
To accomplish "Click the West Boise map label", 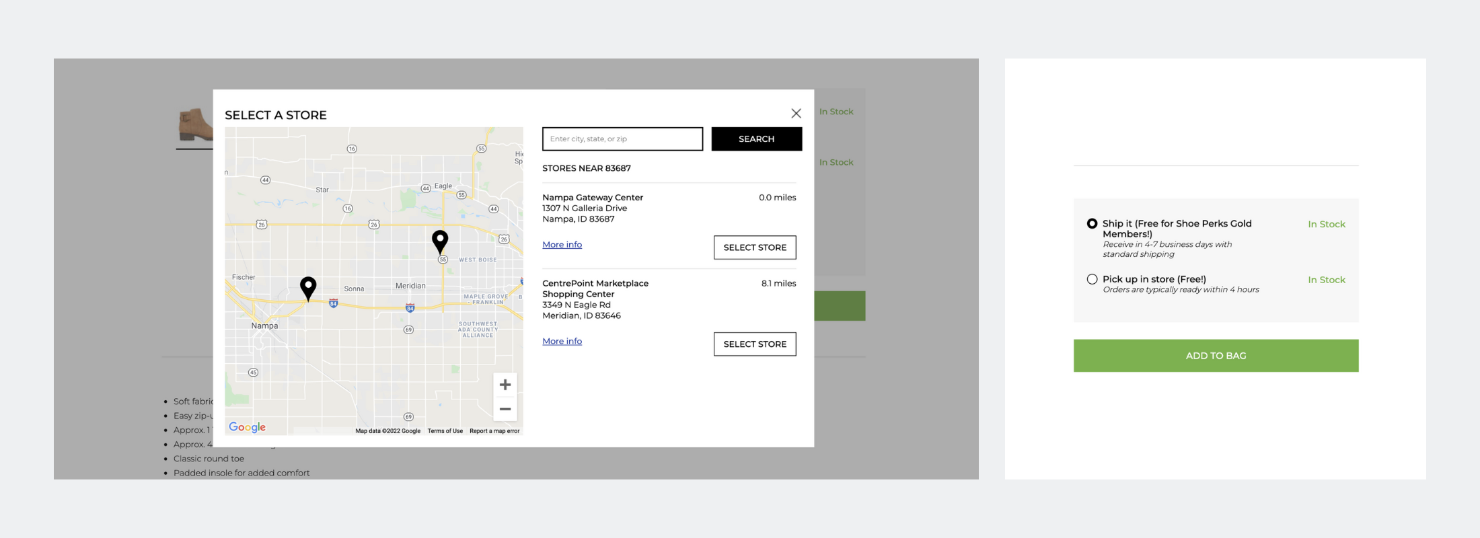I will click(478, 260).
